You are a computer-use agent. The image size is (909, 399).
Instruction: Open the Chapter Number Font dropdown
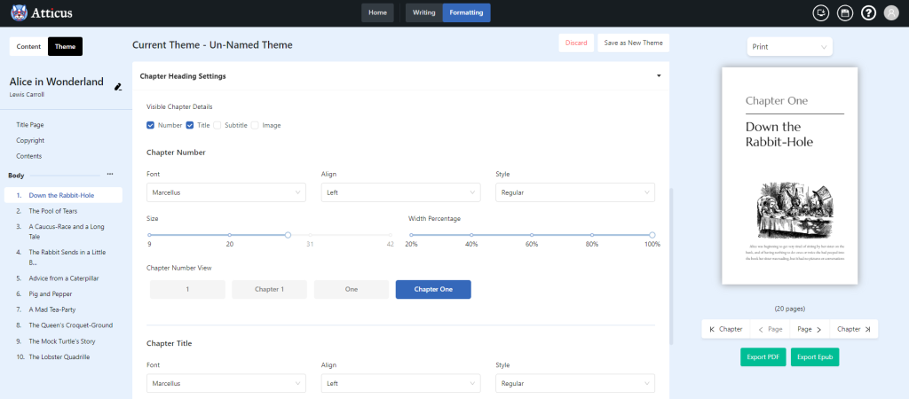226,192
